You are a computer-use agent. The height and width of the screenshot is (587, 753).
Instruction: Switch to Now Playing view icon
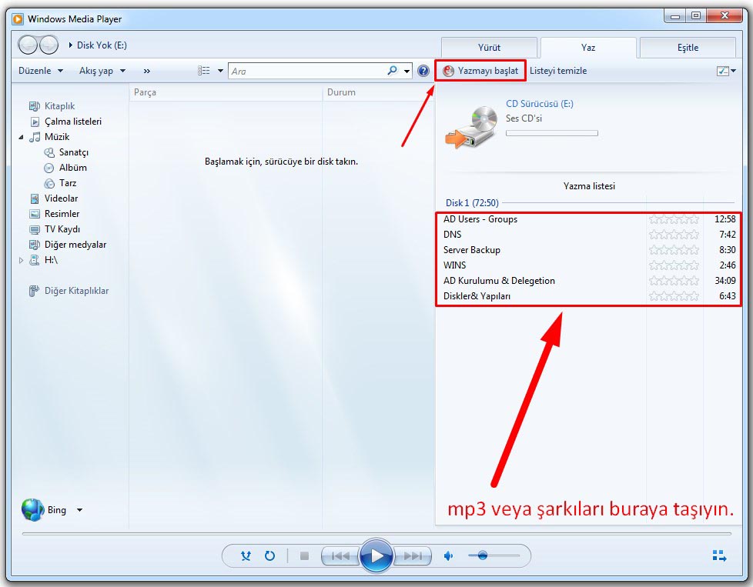click(x=719, y=555)
